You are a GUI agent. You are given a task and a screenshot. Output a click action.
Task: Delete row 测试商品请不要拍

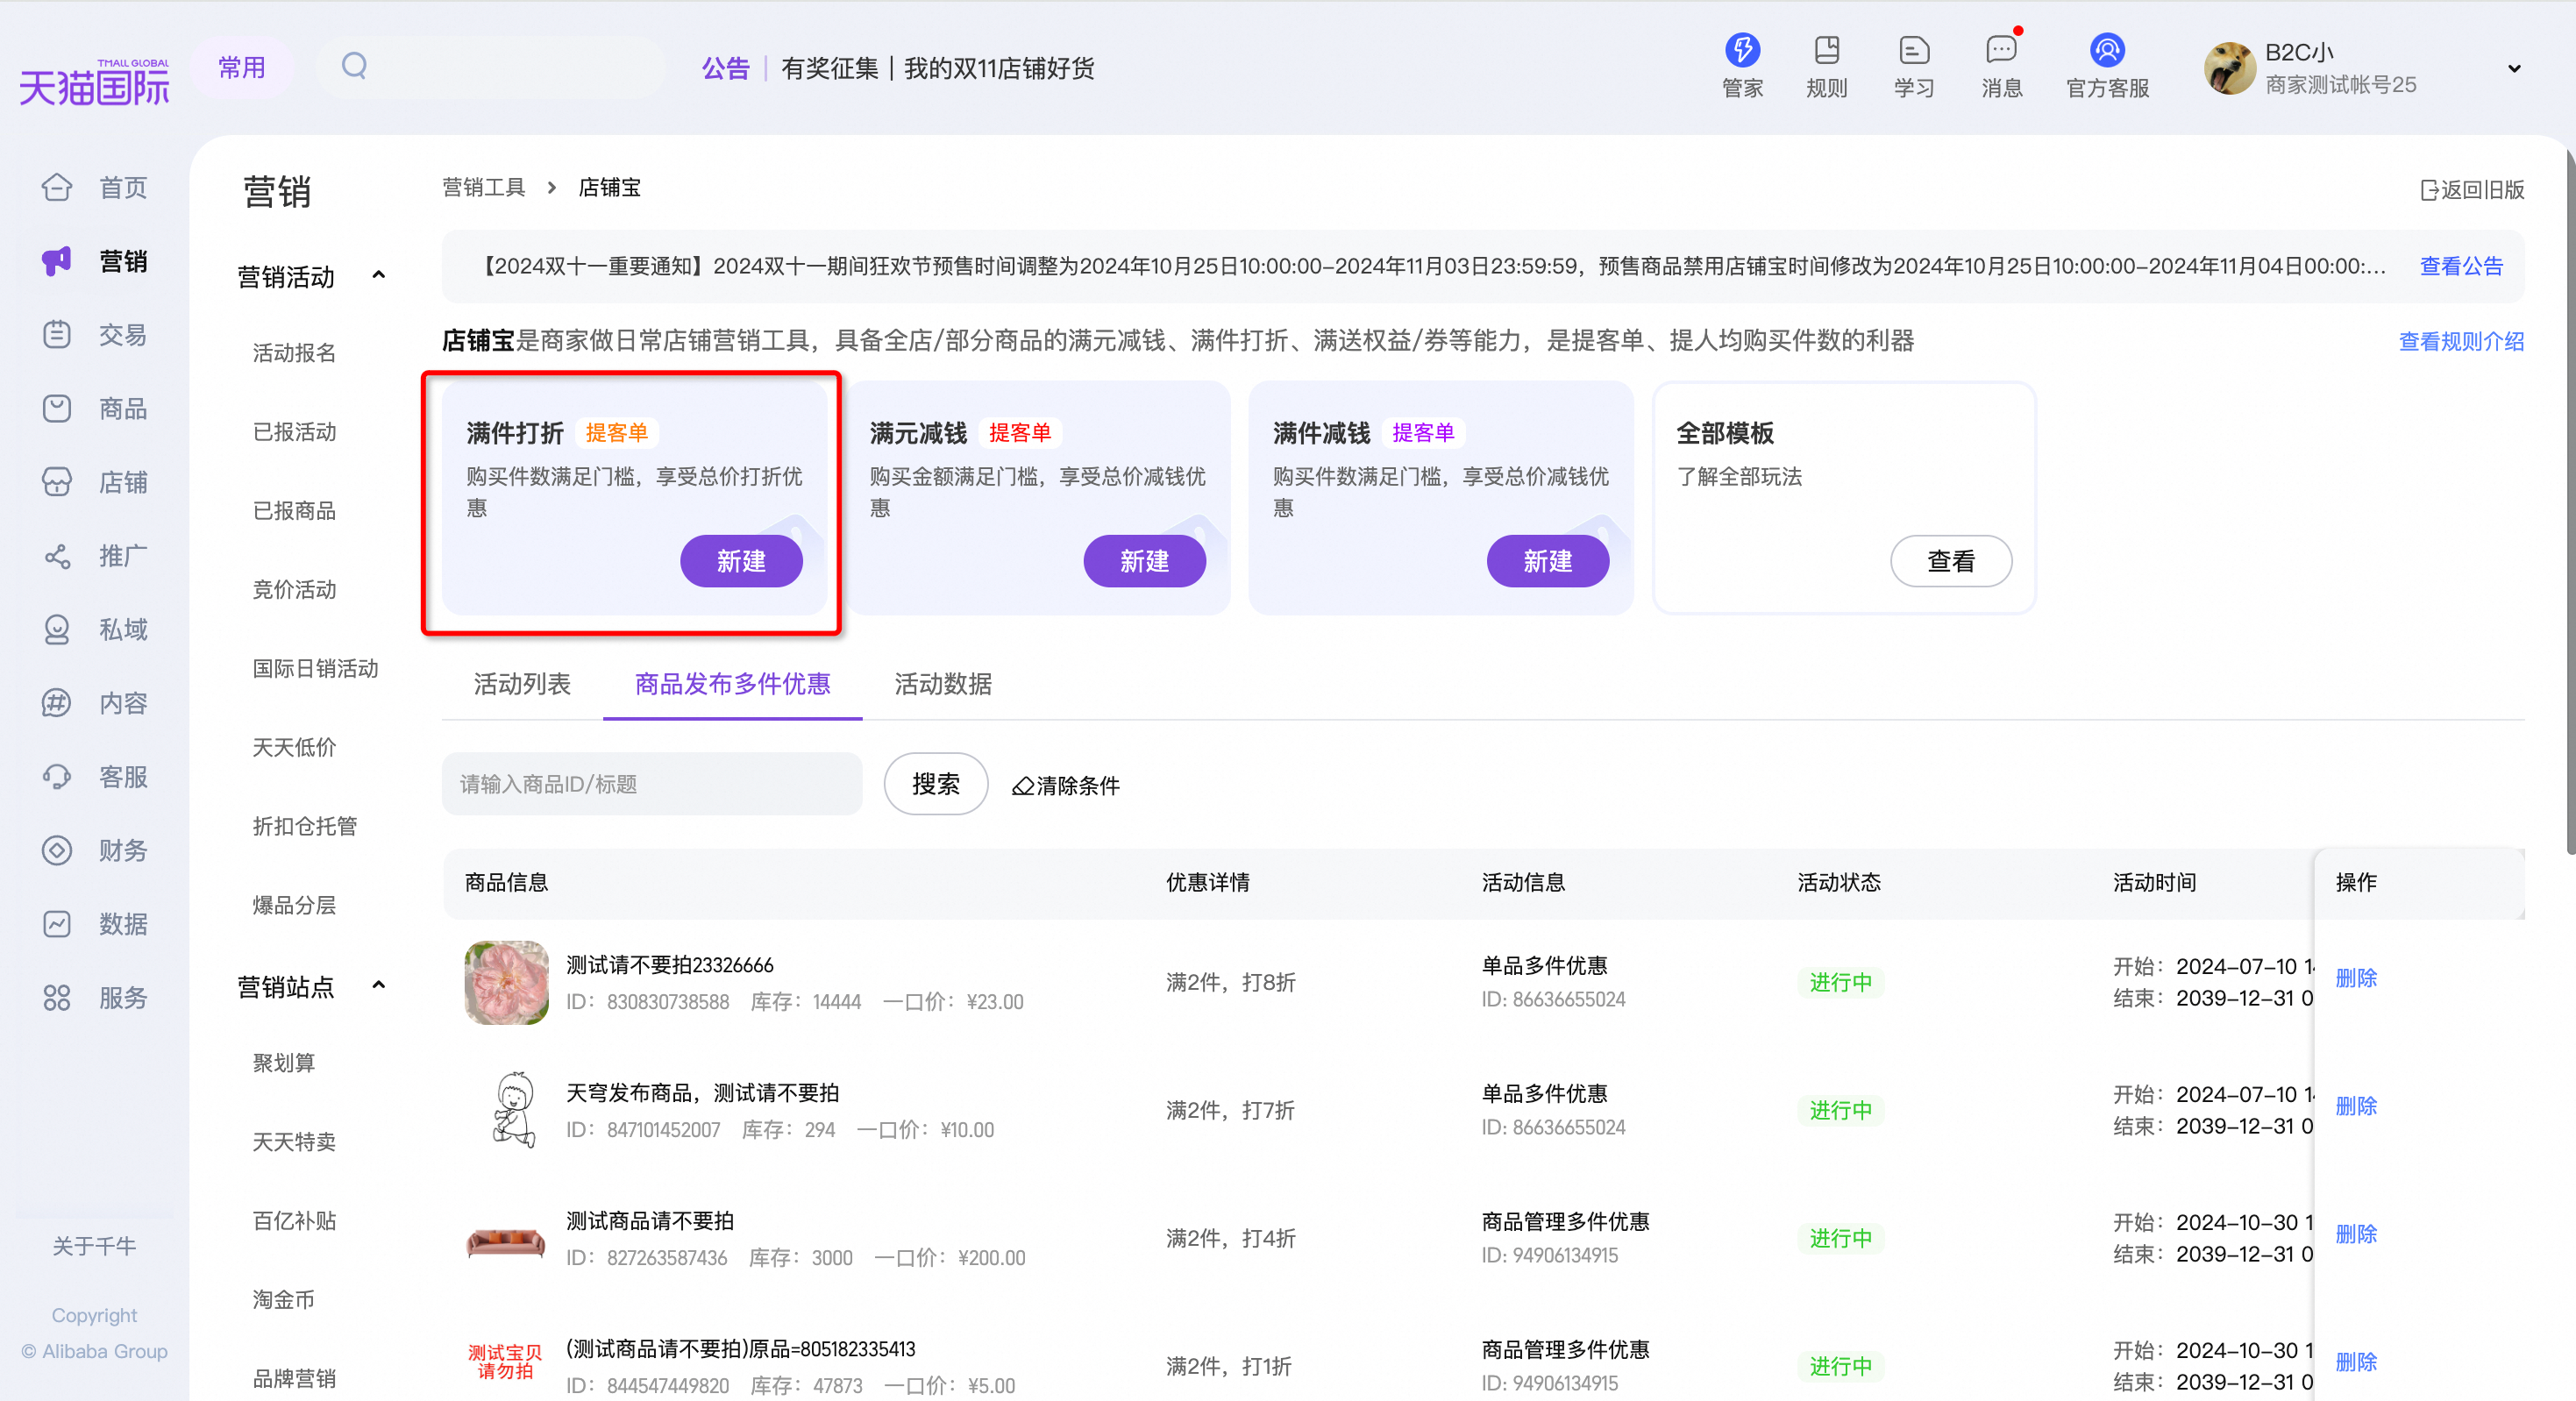[x=2355, y=1234]
